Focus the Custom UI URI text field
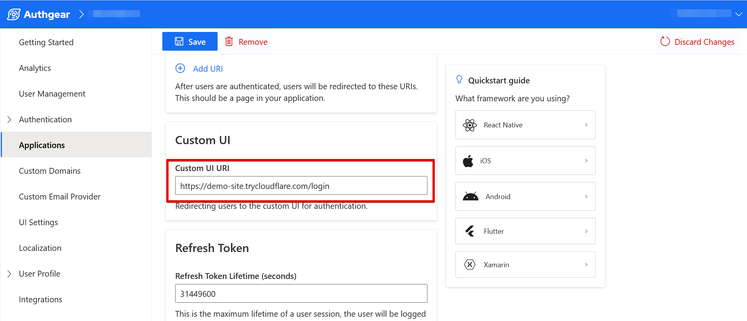Image resolution: width=747 pixels, height=321 pixels. [x=301, y=186]
